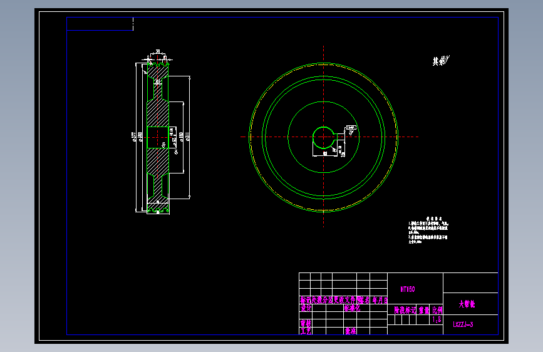
Task: Click the 1:2 scale value
Action: point(437,319)
